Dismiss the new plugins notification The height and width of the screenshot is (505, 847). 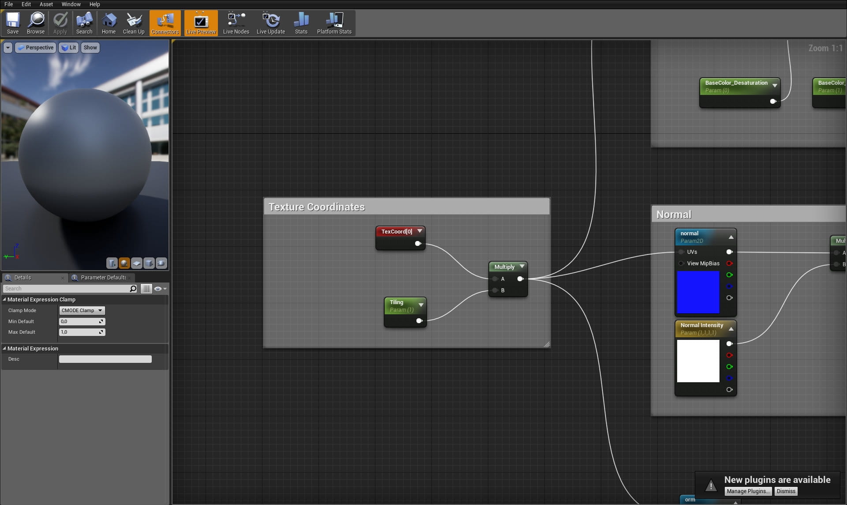click(x=786, y=491)
